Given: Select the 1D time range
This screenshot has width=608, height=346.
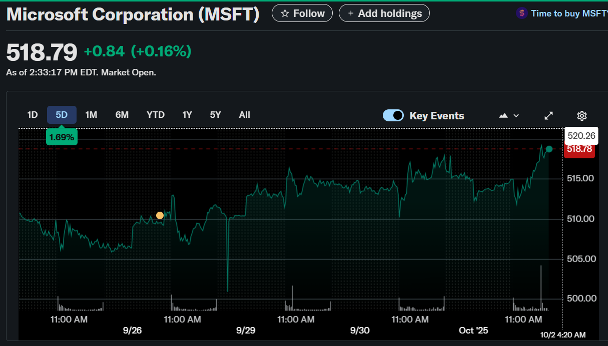Looking at the screenshot, I should click(33, 115).
